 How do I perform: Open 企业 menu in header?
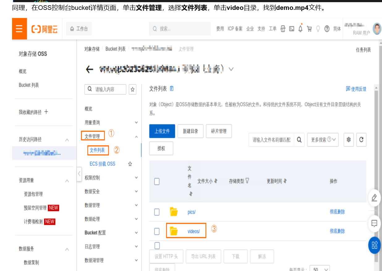[250, 29]
